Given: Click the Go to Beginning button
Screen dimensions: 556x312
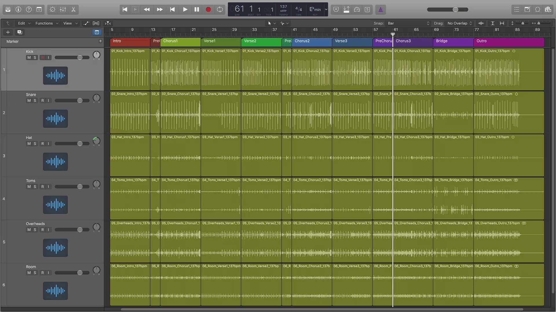Looking at the screenshot, I should (x=125, y=10).
